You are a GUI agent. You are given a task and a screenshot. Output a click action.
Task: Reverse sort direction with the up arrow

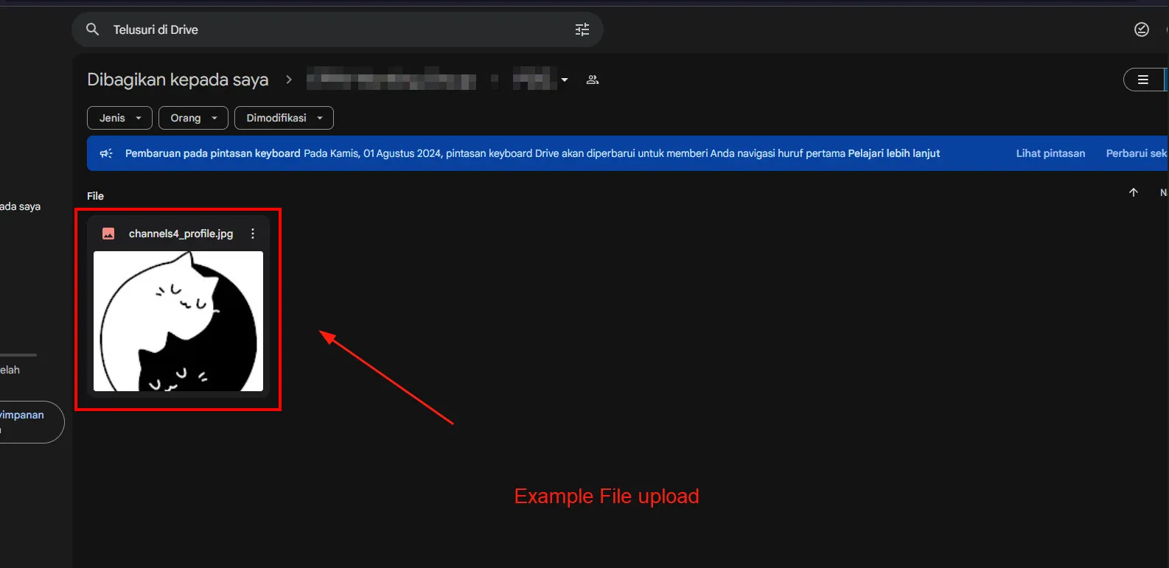(x=1133, y=192)
